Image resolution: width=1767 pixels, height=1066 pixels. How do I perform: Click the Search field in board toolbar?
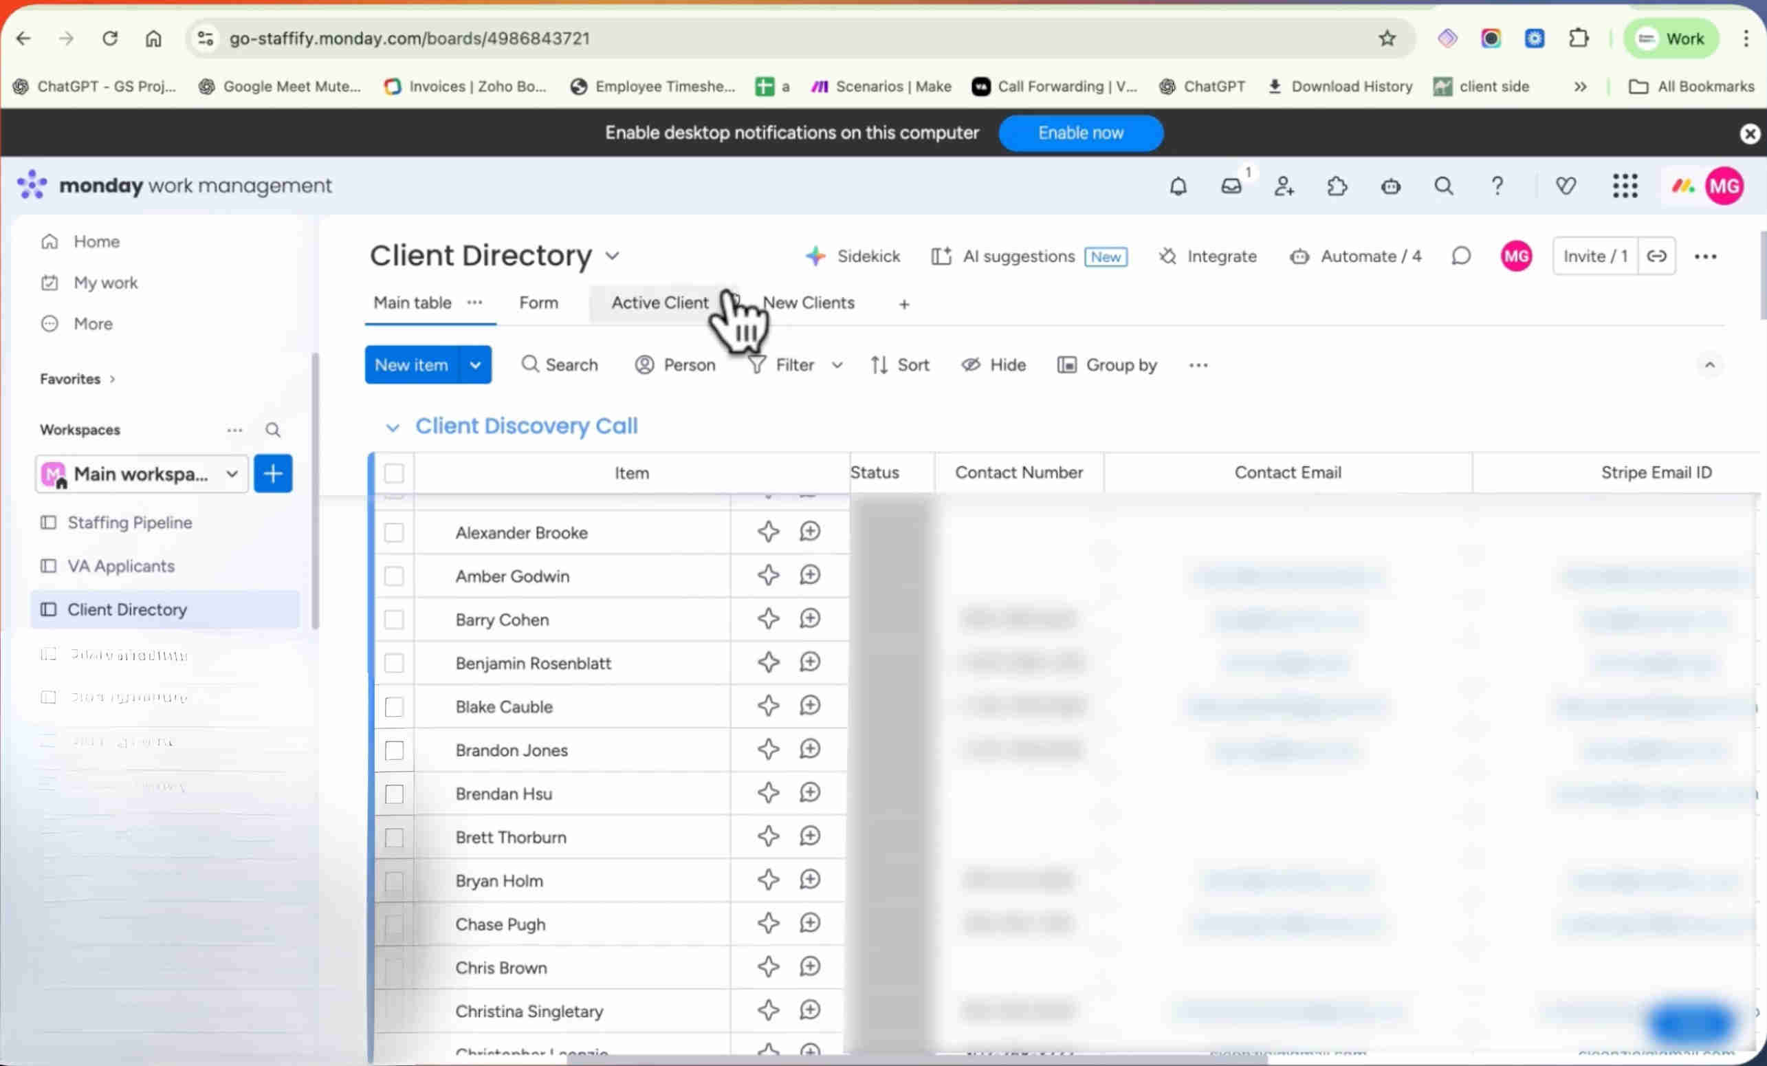[560, 365]
